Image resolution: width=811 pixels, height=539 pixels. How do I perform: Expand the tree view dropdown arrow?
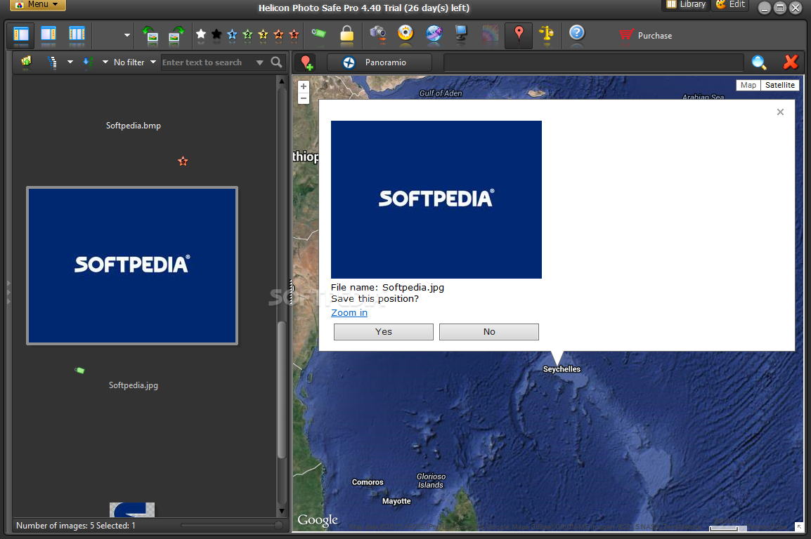(70, 62)
